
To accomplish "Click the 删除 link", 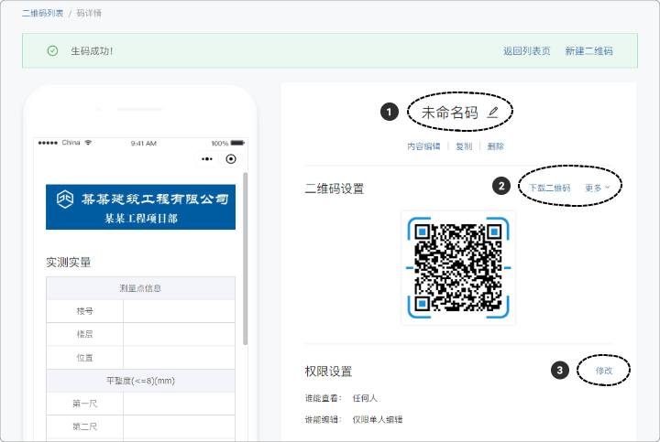I will click(x=495, y=146).
